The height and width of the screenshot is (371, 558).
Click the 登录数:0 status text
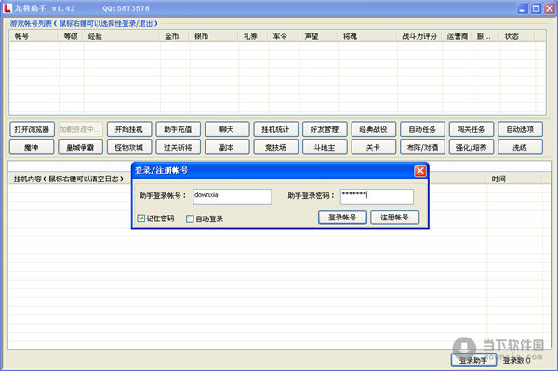coord(516,361)
